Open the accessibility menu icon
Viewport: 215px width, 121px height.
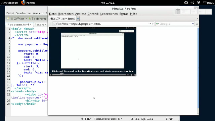[186, 3]
